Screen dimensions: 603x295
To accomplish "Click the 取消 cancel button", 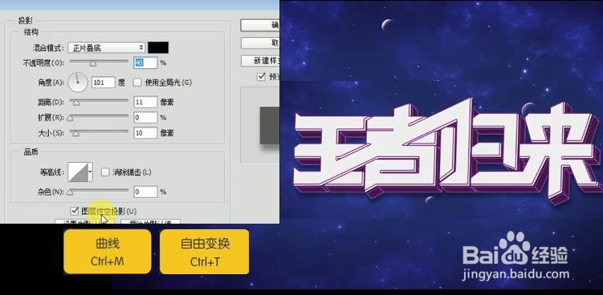I will point(259,43).
